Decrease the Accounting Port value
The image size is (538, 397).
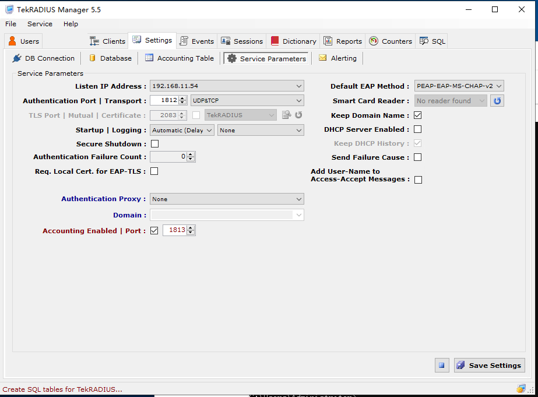(191, 232)
